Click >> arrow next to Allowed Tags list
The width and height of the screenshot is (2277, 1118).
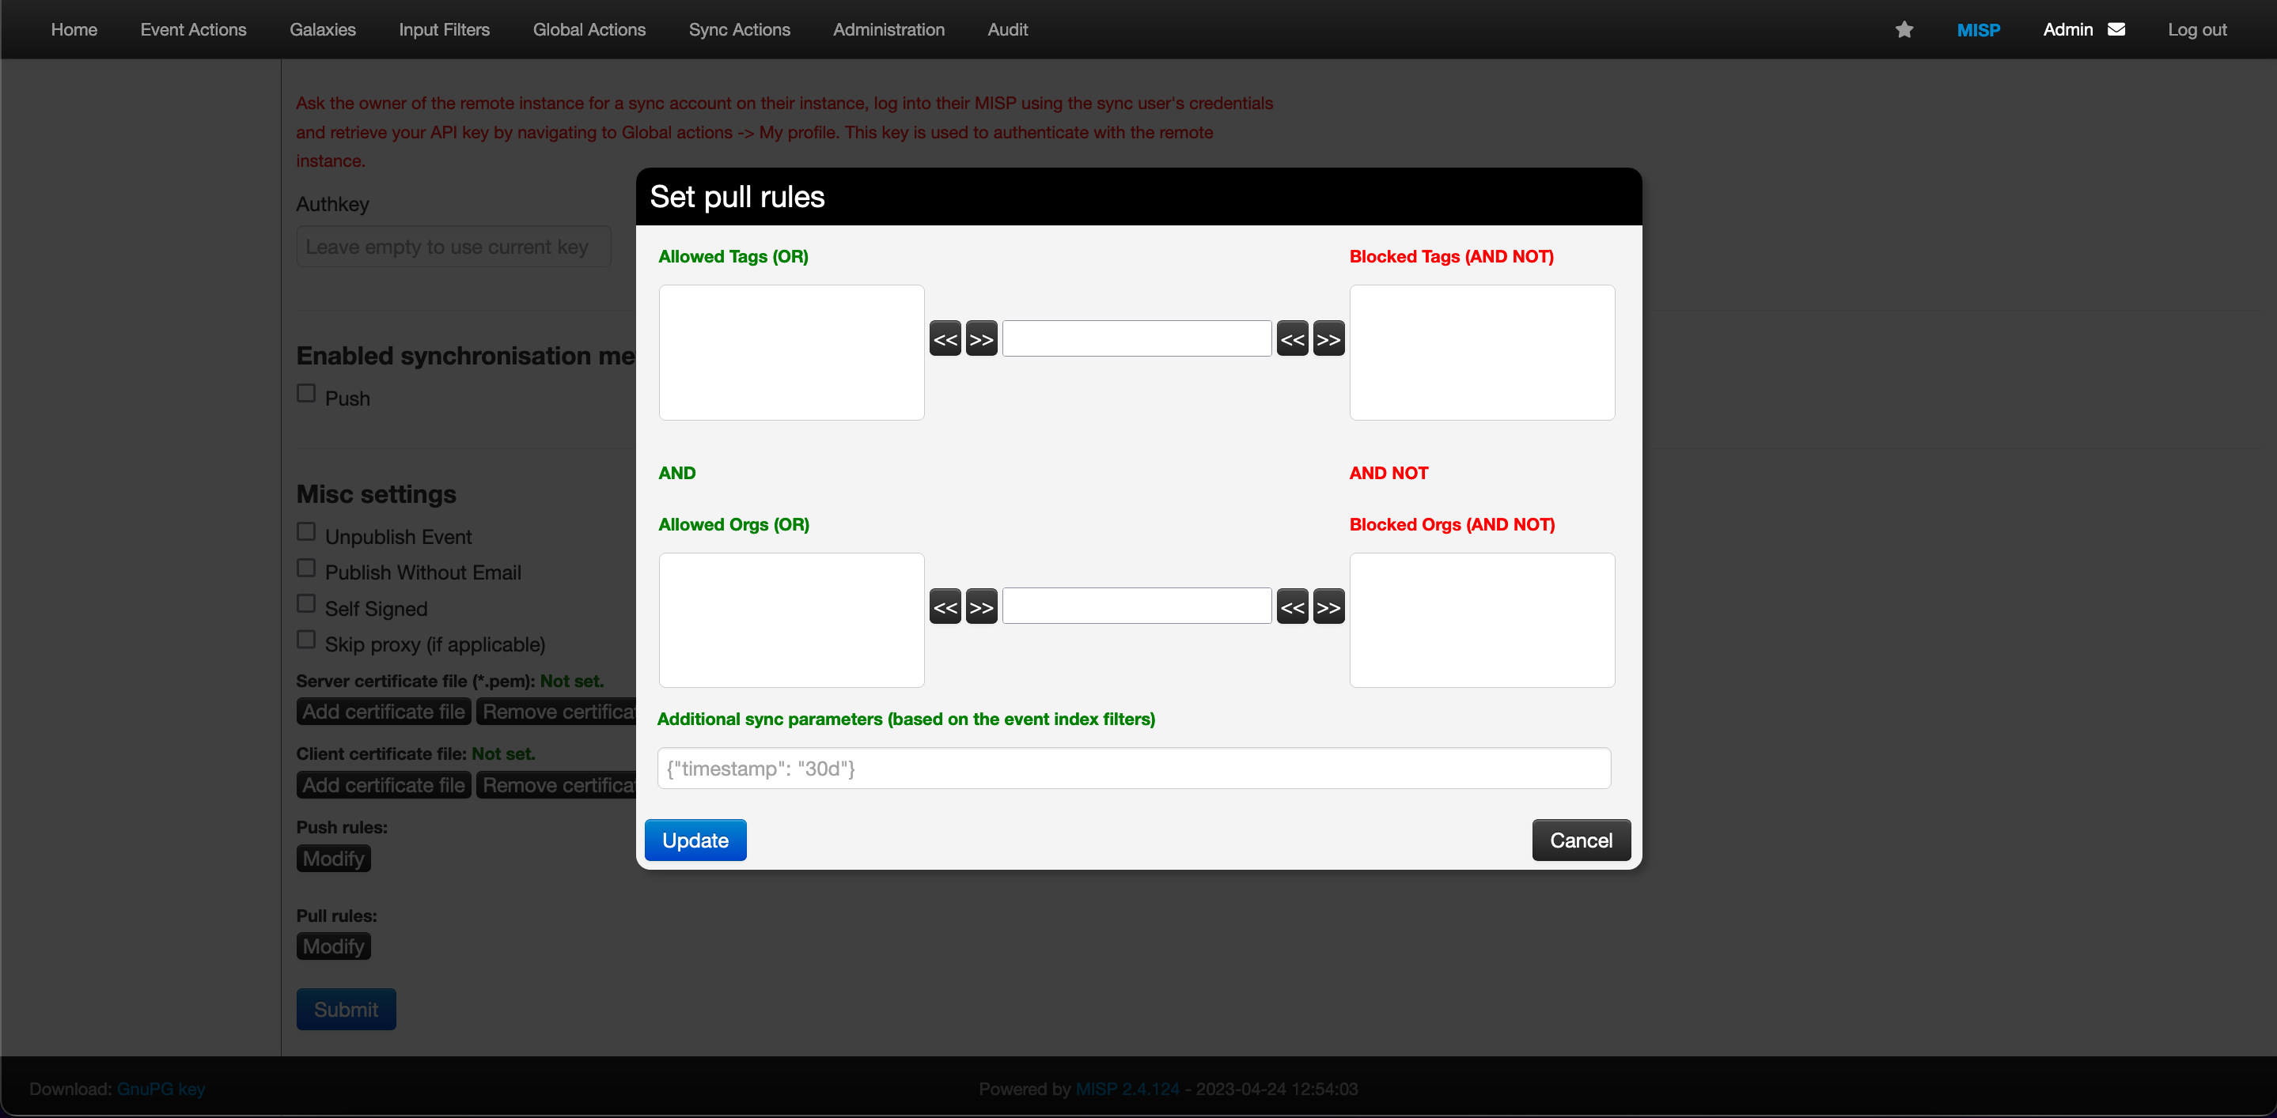[x=981, y=339]
